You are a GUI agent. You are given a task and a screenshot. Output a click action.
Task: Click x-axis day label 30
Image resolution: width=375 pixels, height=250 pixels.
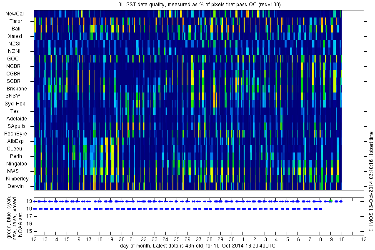coord(232,240)
